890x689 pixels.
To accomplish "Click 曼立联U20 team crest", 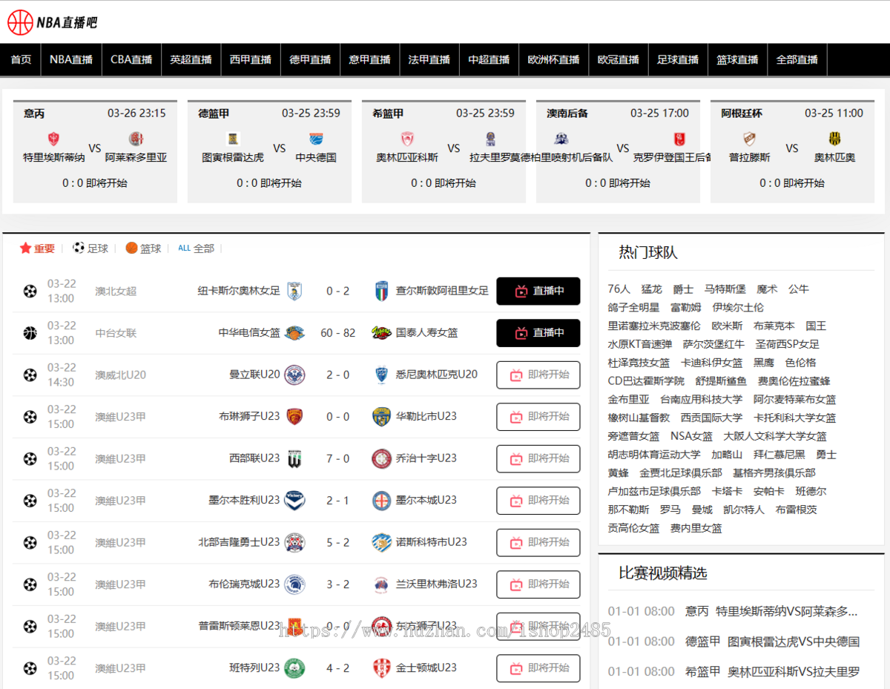I will point(294,375).
